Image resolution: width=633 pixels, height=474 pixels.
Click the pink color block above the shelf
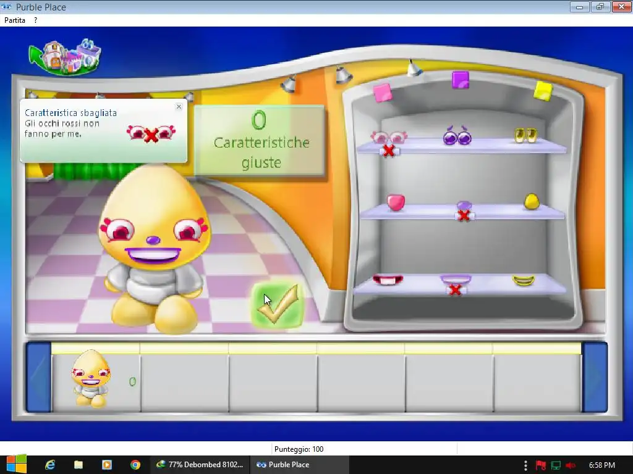(x=382, y=93)
